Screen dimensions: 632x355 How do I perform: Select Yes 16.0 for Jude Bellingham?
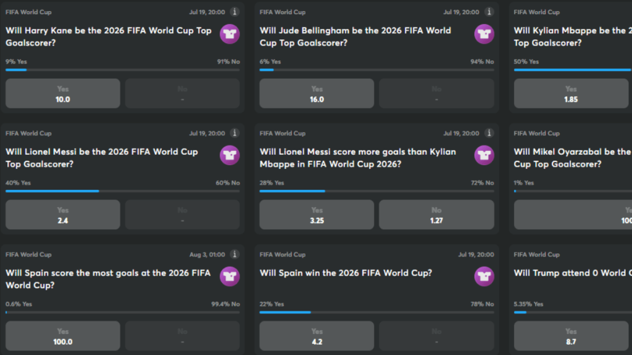[317, 94]
